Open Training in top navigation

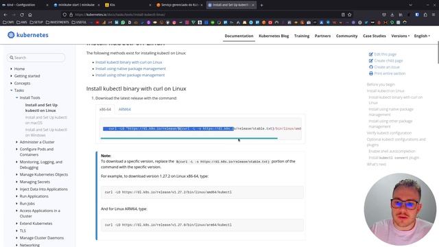point(302,36)
